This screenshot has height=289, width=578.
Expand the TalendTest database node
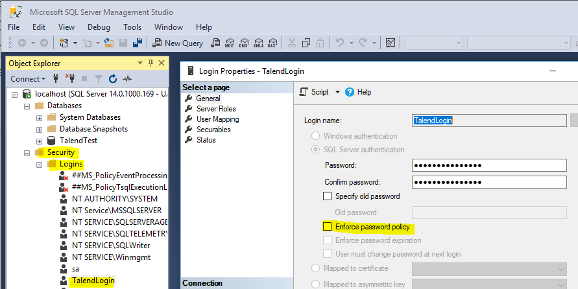(x=39, y=141)
